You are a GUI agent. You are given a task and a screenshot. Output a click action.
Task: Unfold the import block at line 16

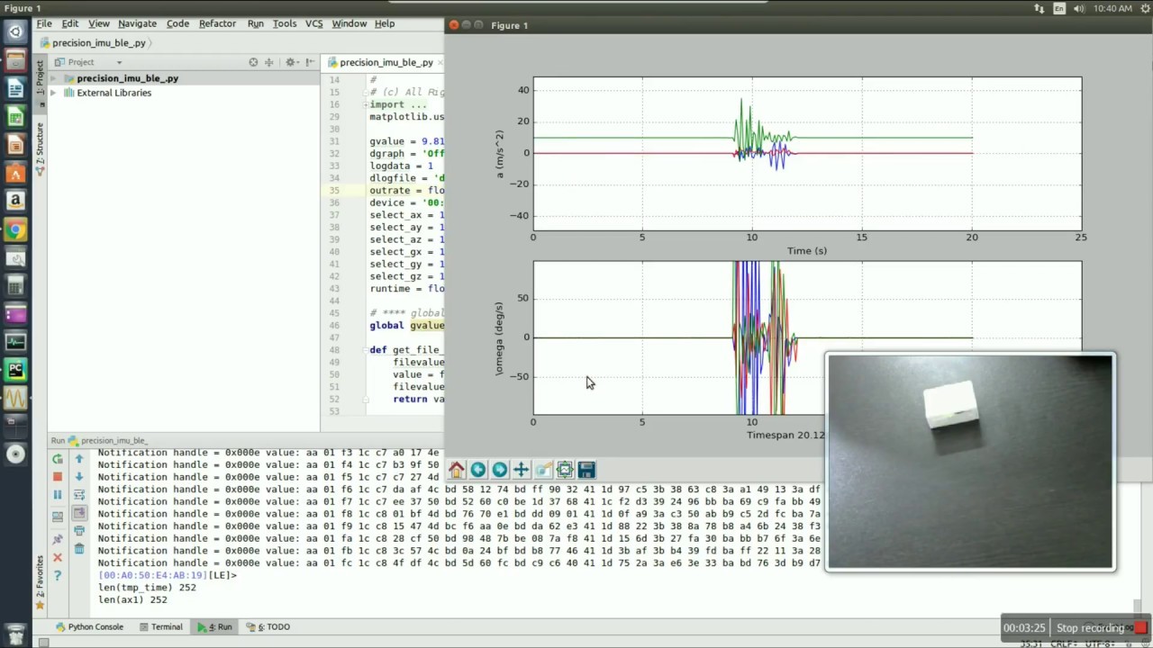[x=367, y=104]
